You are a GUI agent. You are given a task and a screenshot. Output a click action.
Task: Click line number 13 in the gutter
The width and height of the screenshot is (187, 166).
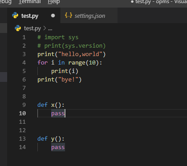pyautogui.click(x=22, y=139)
